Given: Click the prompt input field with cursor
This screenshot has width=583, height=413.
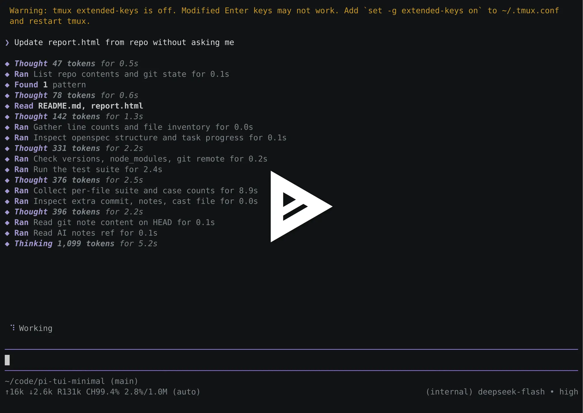Looking at the screenshot, I should tap(291, 360).
